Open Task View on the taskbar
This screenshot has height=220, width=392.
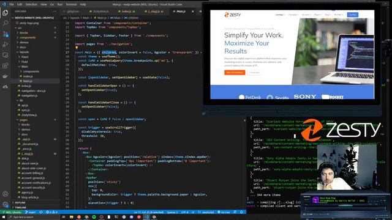(64, 218)
